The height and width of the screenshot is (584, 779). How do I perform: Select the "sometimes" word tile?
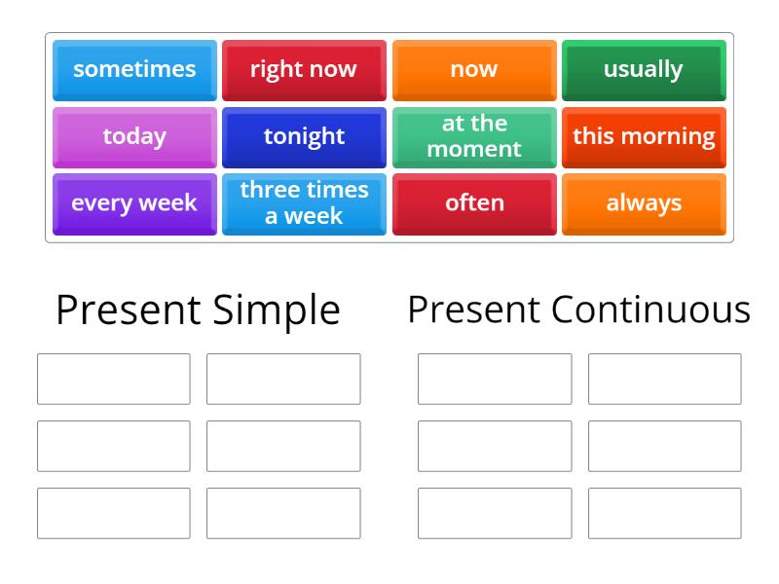[x=133, y=69]
